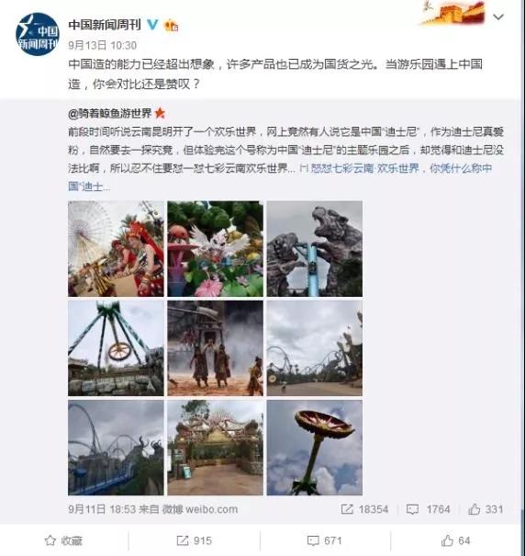Open the park entrance gate photo
Image resolution: width=525 pixels, height=556 pixels.
point(216,448)
